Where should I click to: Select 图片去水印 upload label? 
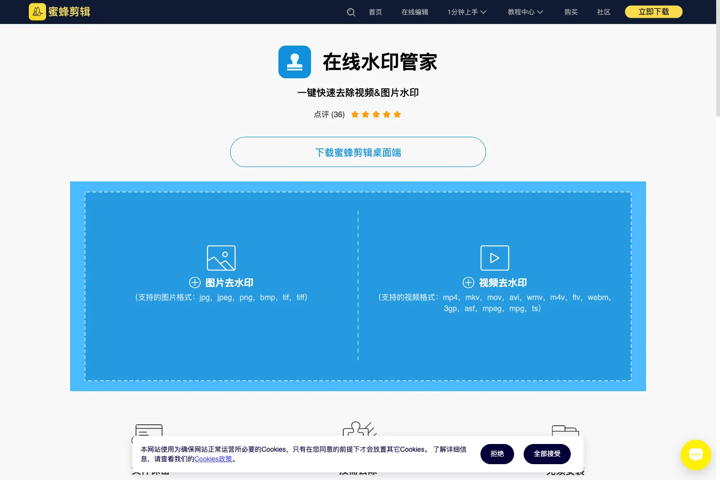pyautogui.click(x=229, y=283)
